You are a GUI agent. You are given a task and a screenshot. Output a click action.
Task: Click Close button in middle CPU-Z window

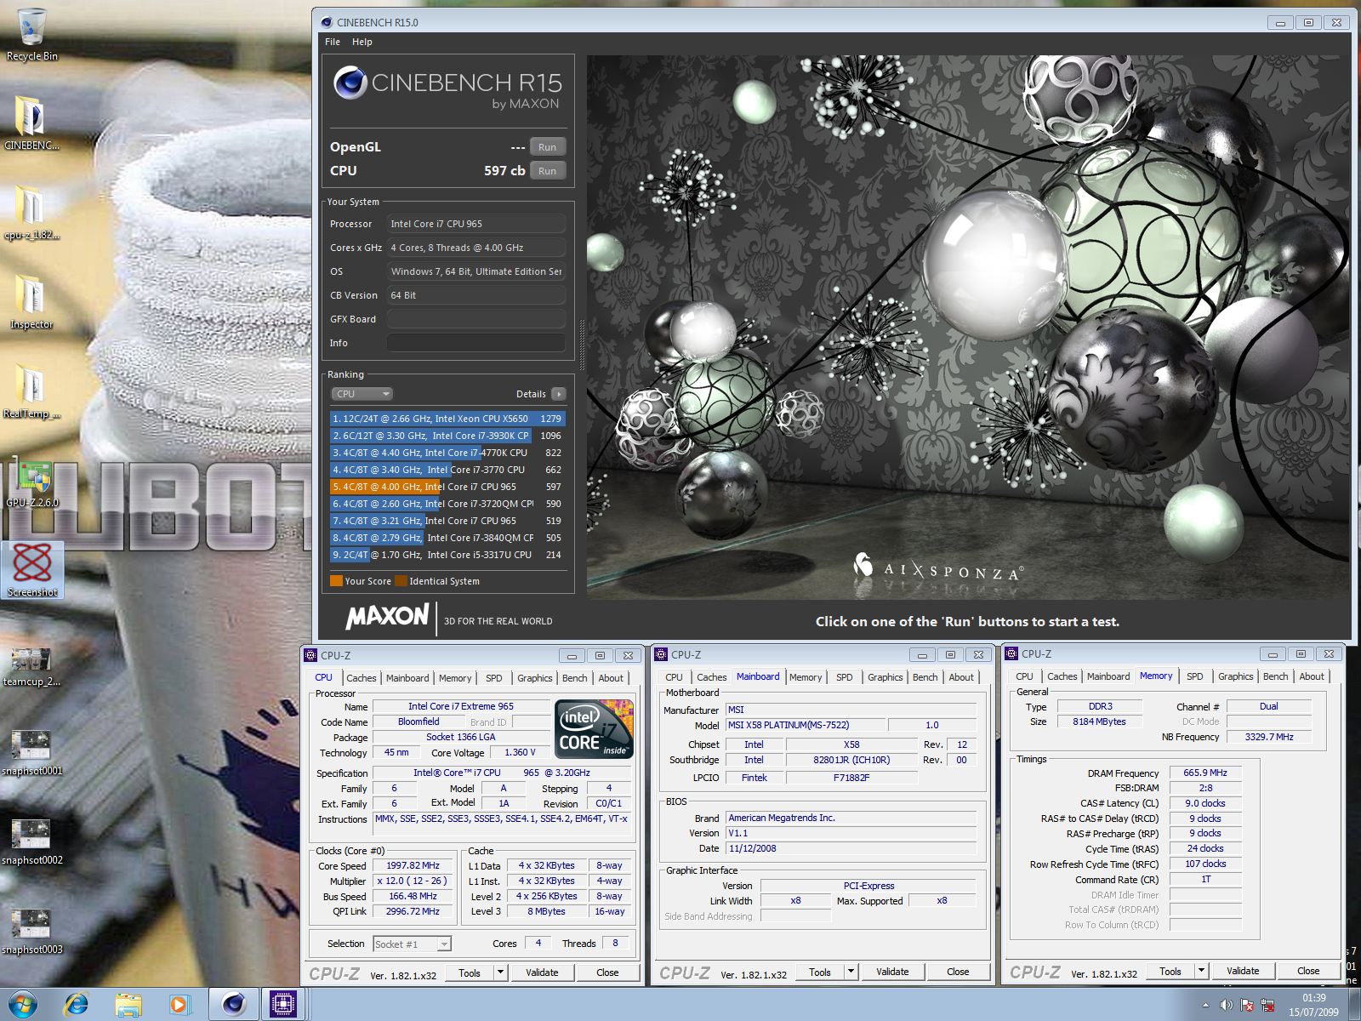958,972
